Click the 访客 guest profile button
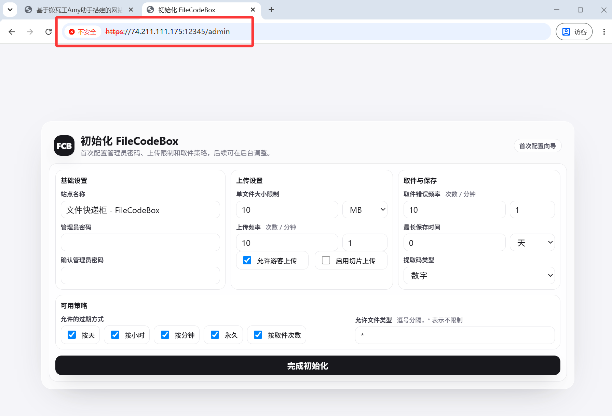 point(574,32)
